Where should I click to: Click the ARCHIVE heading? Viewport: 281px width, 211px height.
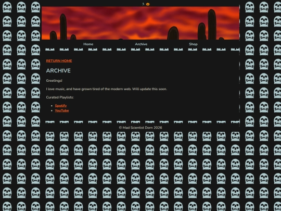coord(58,71)
